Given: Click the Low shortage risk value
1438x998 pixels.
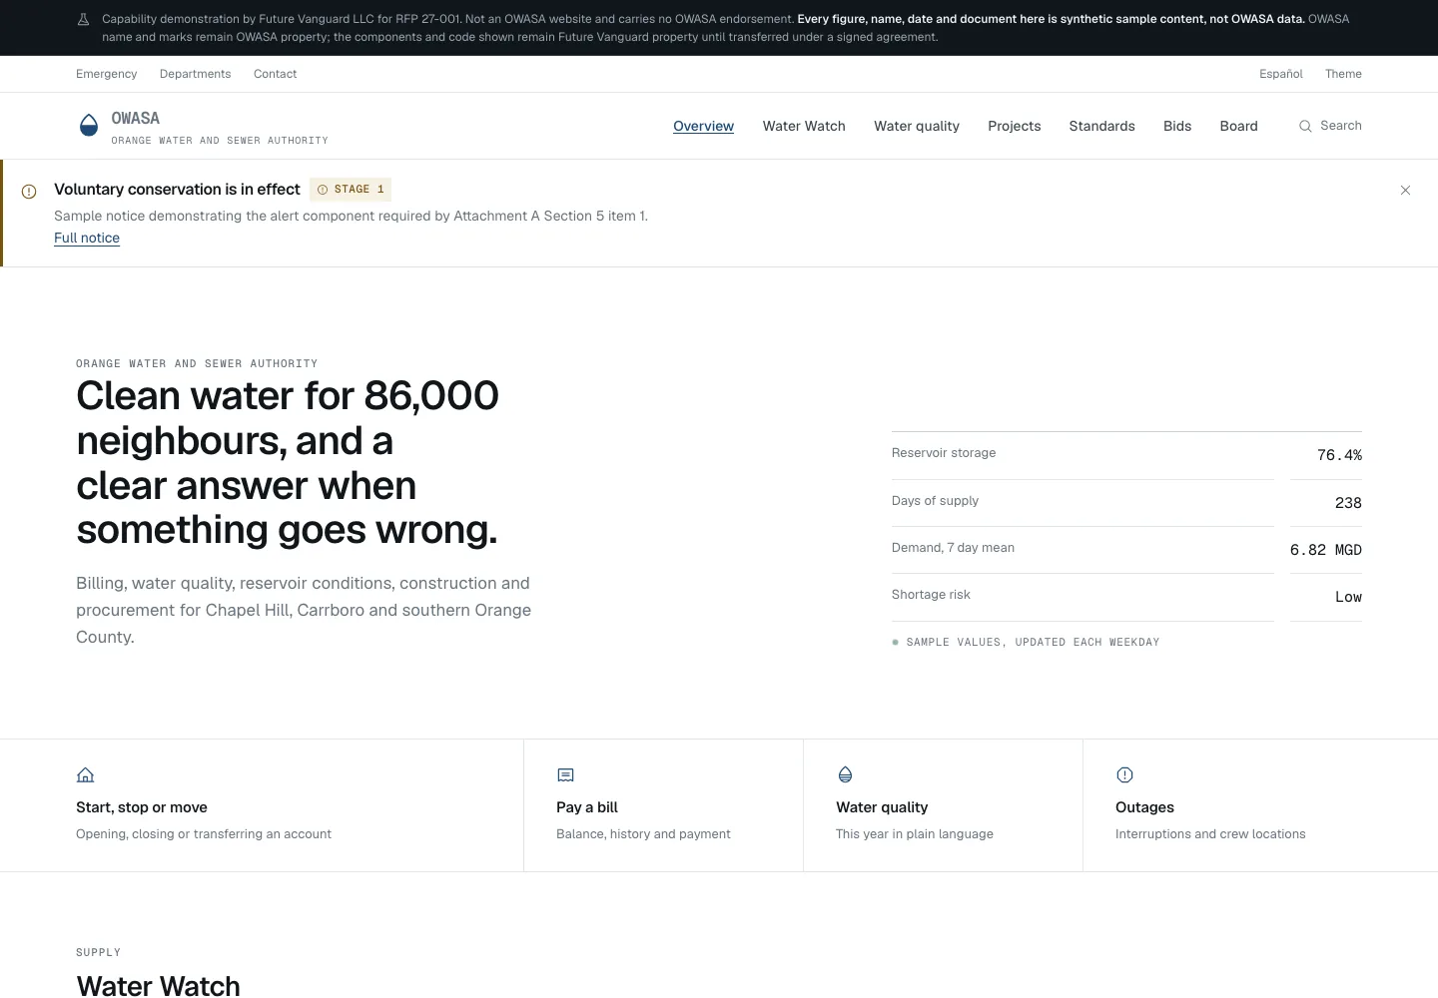Looking at the screenshot, I should click(1348, 597).
